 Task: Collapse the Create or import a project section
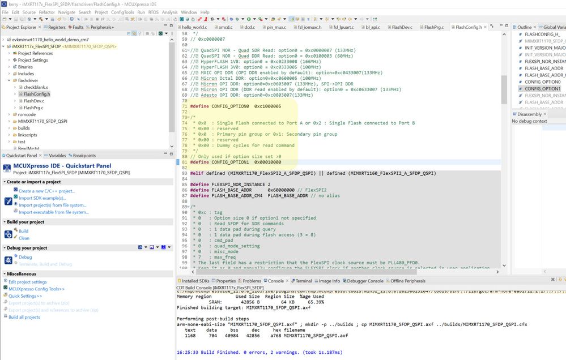(x=5, y=182)
